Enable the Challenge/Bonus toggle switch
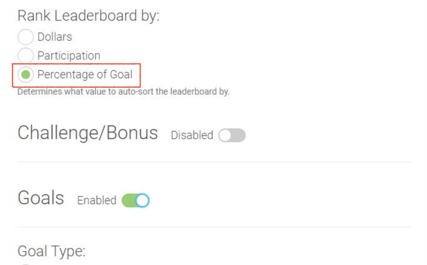Image resolution: width=427 pixels, height=265 pixels. point(232,135)
